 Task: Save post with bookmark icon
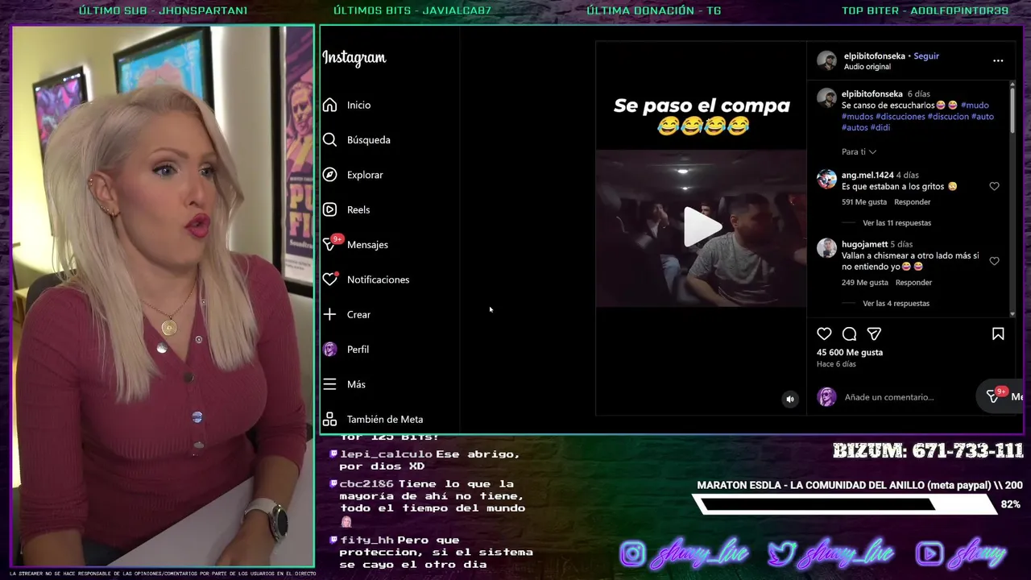998,333
